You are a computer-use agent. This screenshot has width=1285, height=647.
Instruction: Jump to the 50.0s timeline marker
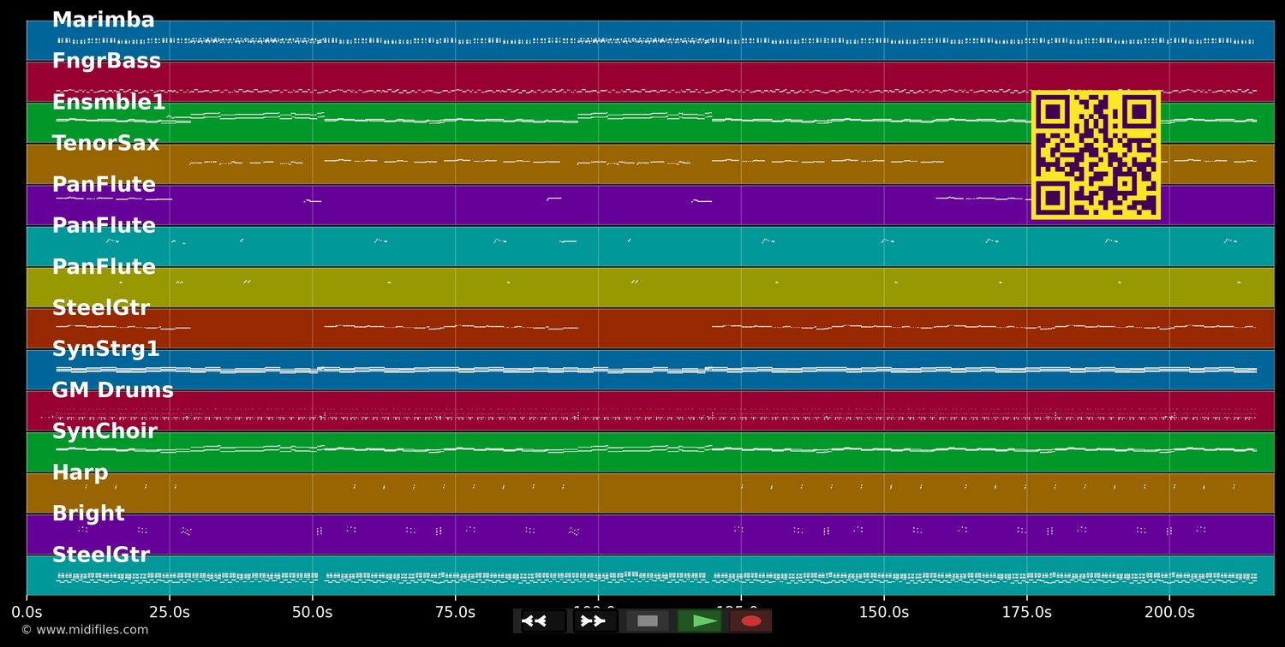click(313, 612)
